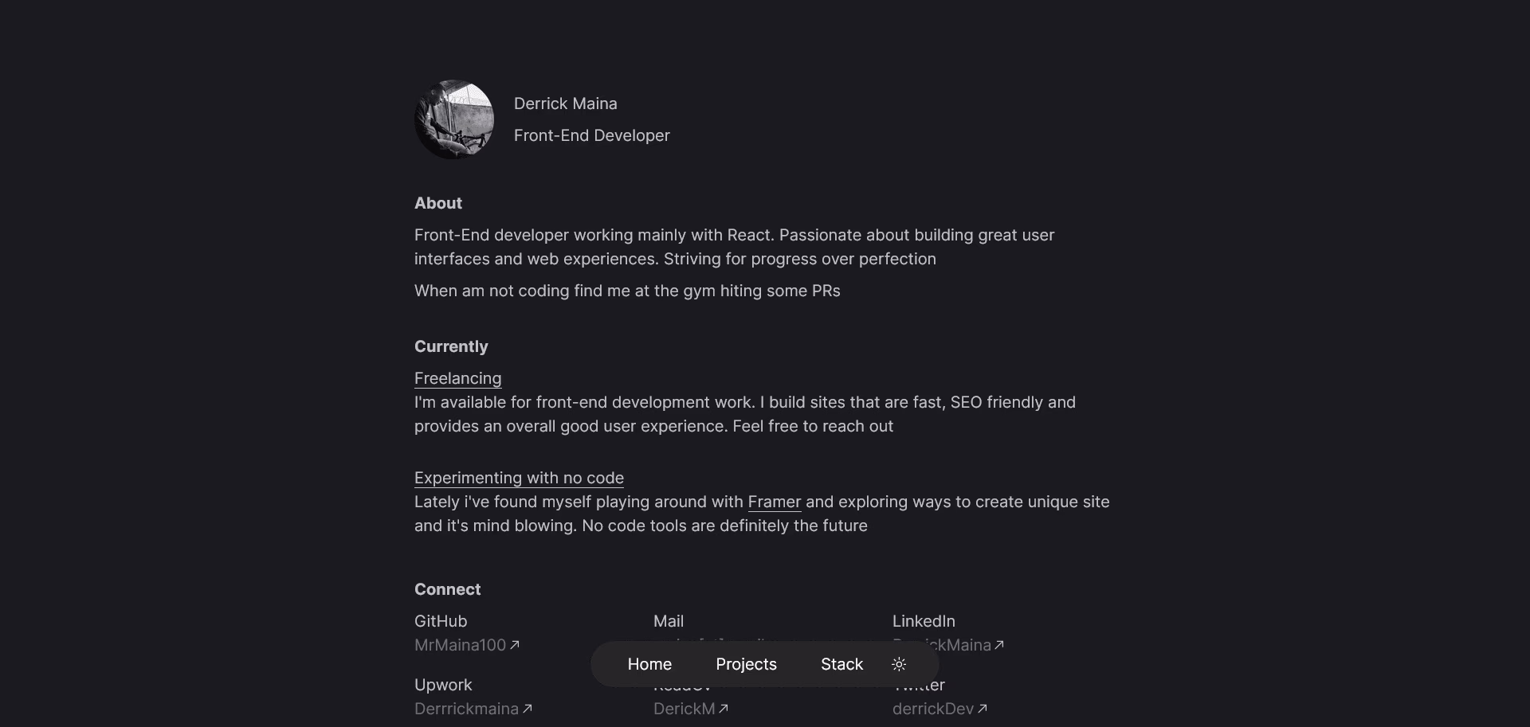Open the MrMaina100 GitHub link
Screen dimensions: 1530x727
pyautogui.click(x=460, y=645)
